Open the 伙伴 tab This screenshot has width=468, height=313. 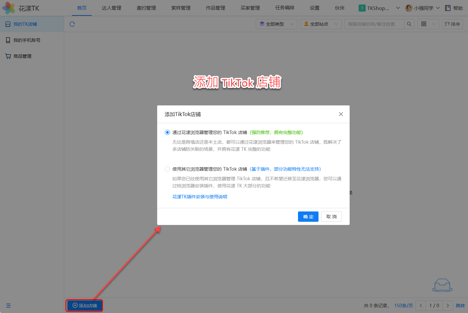(340, 8)
